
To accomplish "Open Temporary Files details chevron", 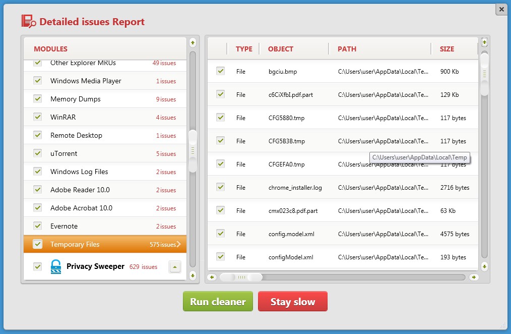I will tap(178, 244).
